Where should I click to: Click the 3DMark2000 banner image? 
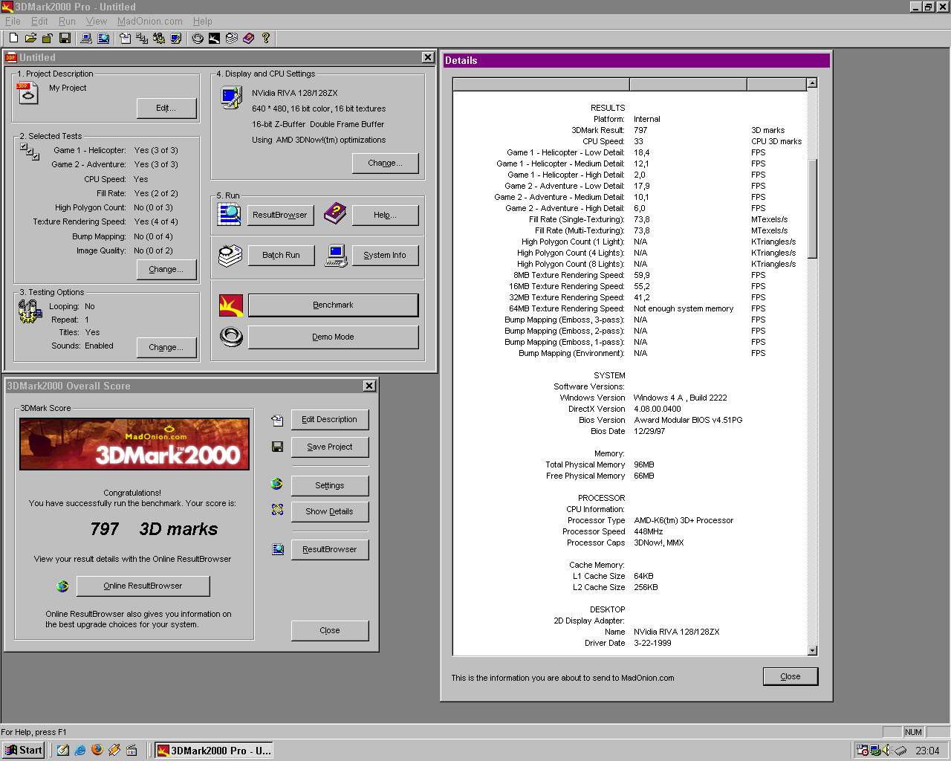pyautogui.click(x=134, y=444)
